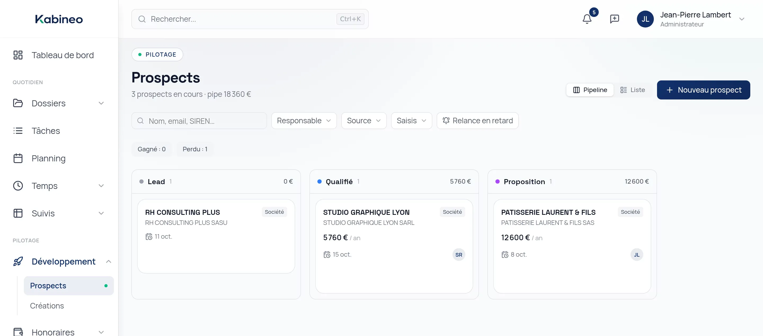
Task: Toggle Relance en retard filter
Action: coord(477,121)
